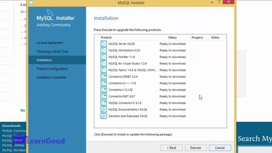Click the Product column header

tap(106, 37)
